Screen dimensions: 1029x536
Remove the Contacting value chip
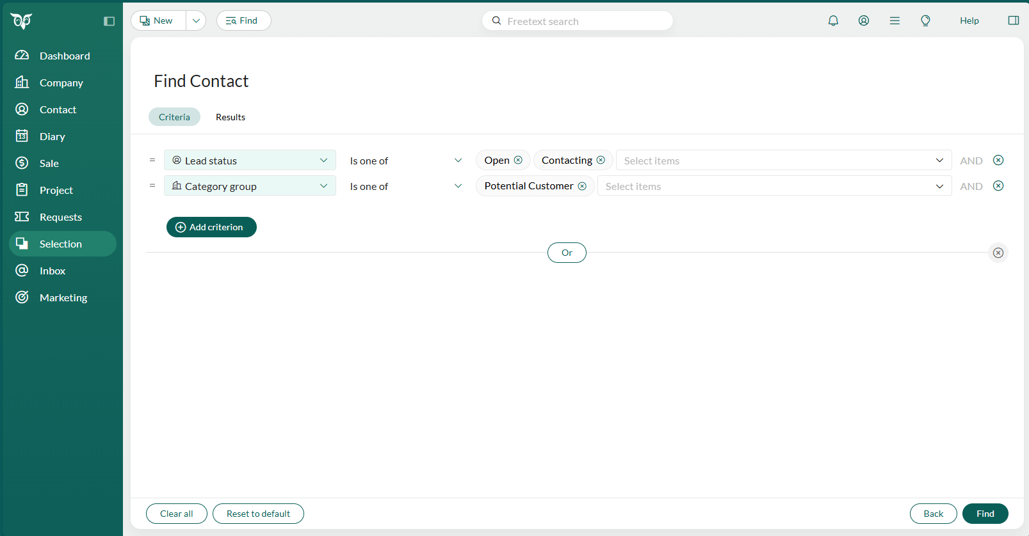click(601, 160)
